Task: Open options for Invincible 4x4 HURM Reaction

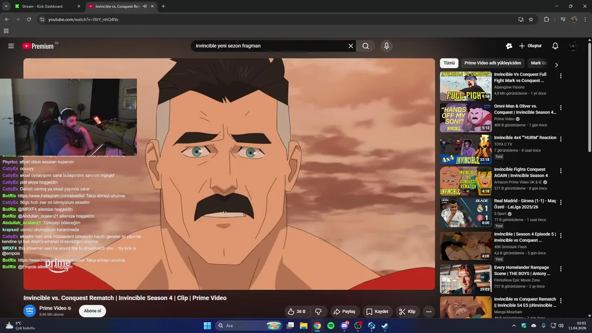Action: (561, 139)
